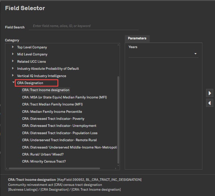This screenshot has height=196, width=215.
Task: Expand the Related UCC Liens category
Action: coord(13,61)
